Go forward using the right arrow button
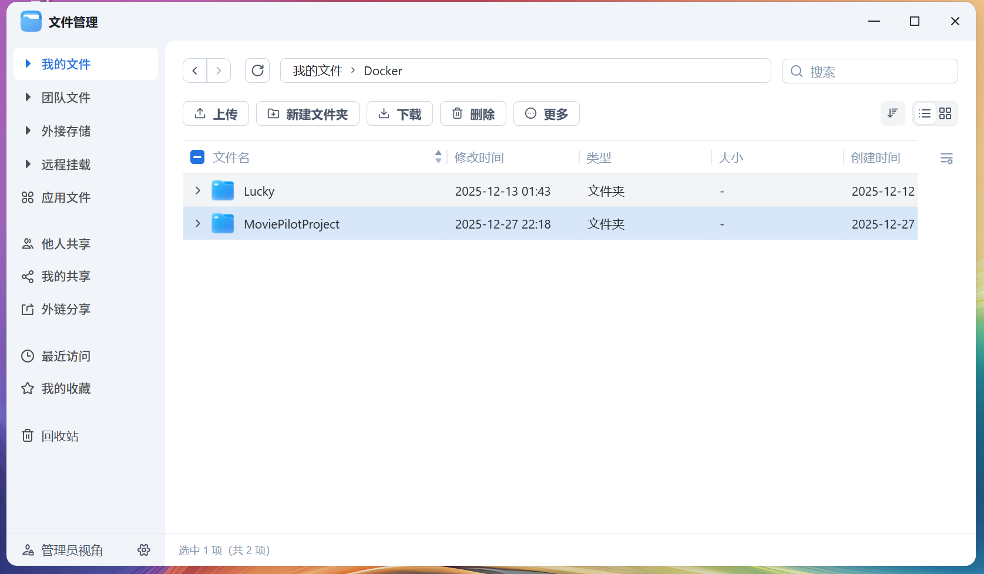This screenshot has height=574, width=984. [219, 71]
